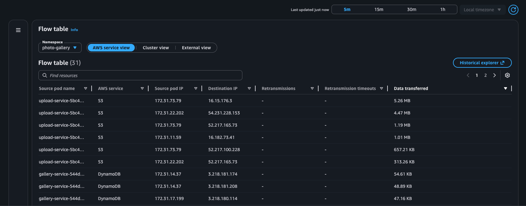Click the refresh icon button
Image resolution: width=526 pixels, height=206 pixels.
[513, 10]
